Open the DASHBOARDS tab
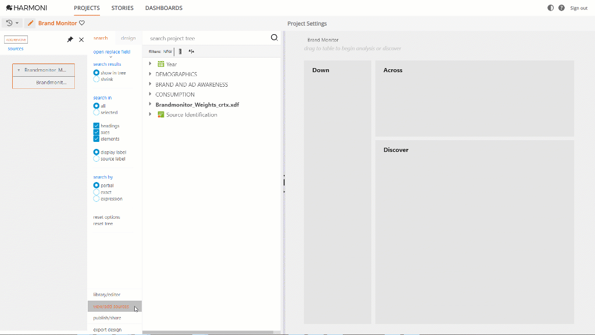Image resolution: width=595 pixels, height=335 pixels. click(x=164, y=8)
